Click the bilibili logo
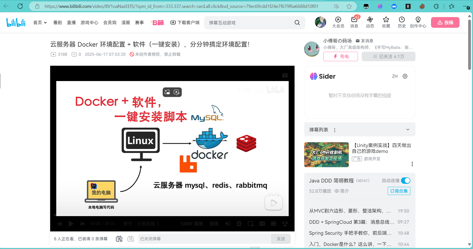 16,22
